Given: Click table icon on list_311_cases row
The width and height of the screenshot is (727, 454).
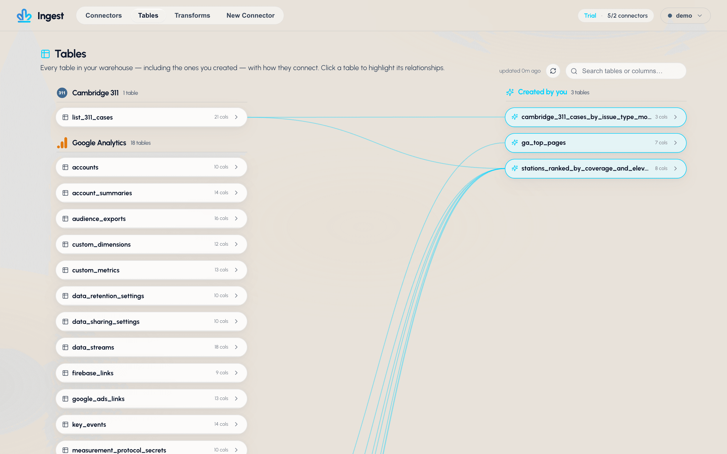Looking at the screenshot, I should (65, 117).
